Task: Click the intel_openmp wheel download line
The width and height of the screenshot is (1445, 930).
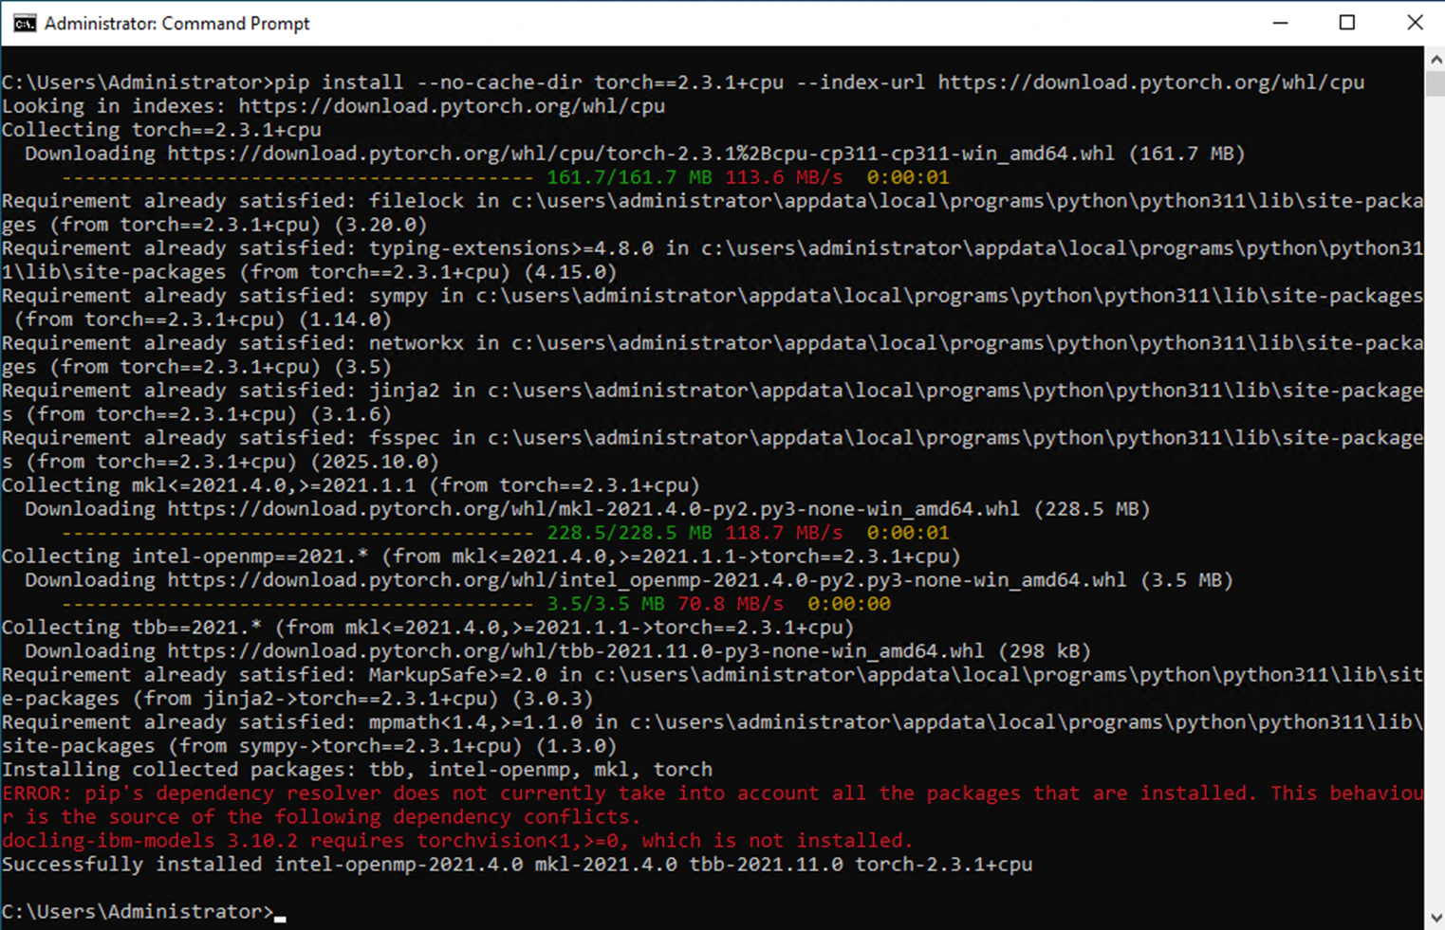Action: (629, 580)
